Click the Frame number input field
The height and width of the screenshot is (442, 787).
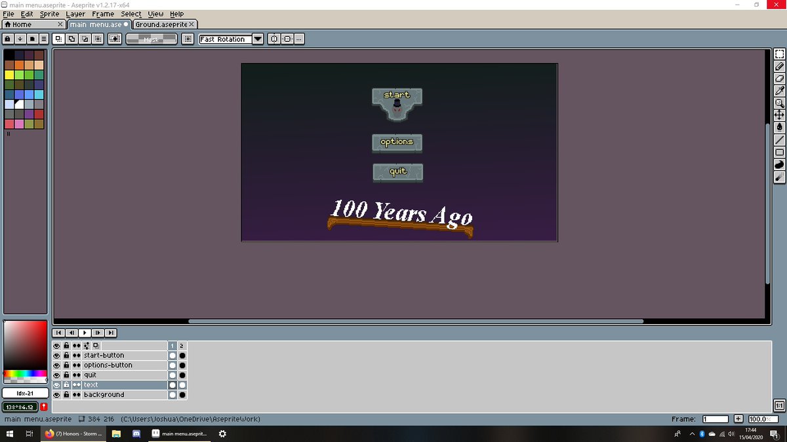click(716, 419)
